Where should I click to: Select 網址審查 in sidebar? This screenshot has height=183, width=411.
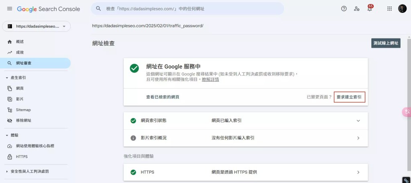pos(35,63)
